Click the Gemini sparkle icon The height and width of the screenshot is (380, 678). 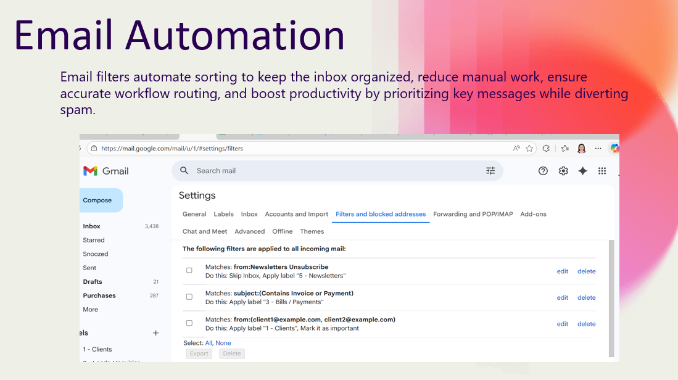583,171
